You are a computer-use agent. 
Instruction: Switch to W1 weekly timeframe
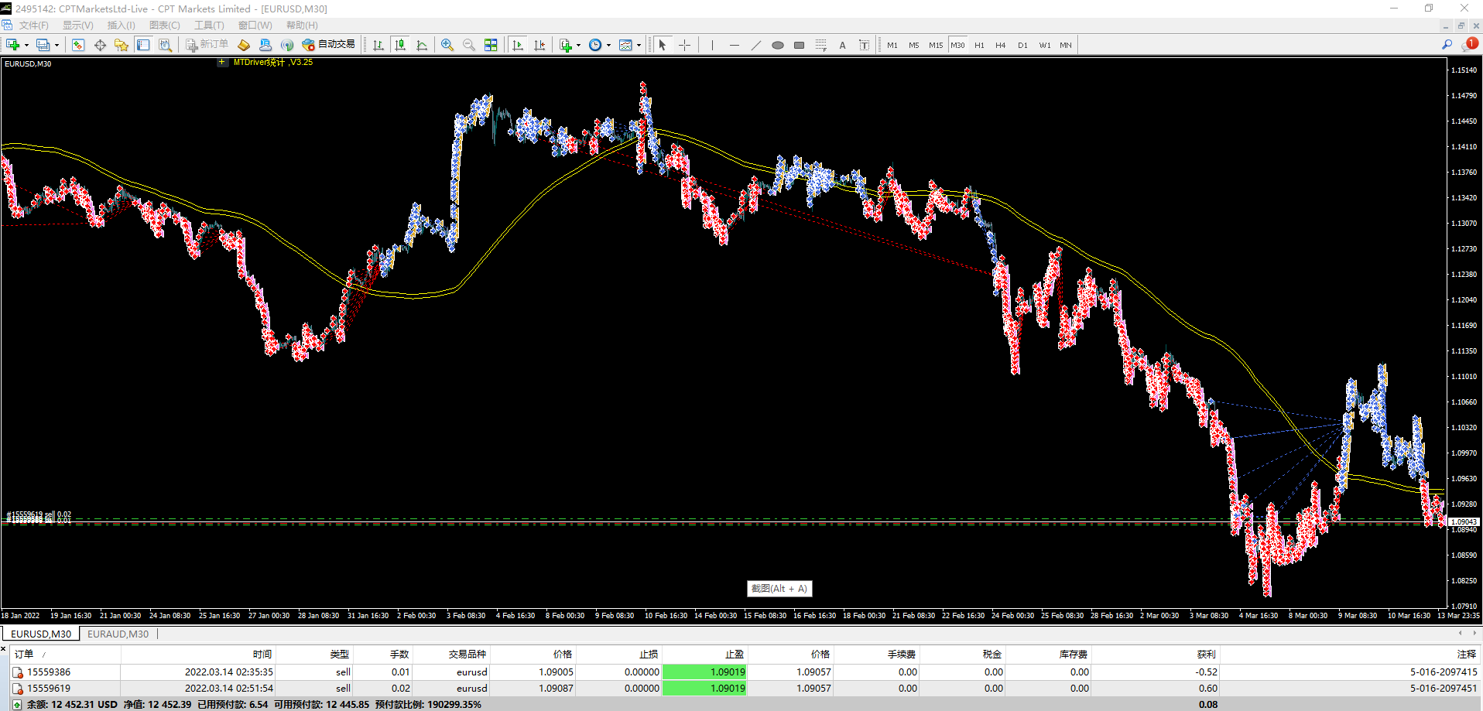[1045, 45]
